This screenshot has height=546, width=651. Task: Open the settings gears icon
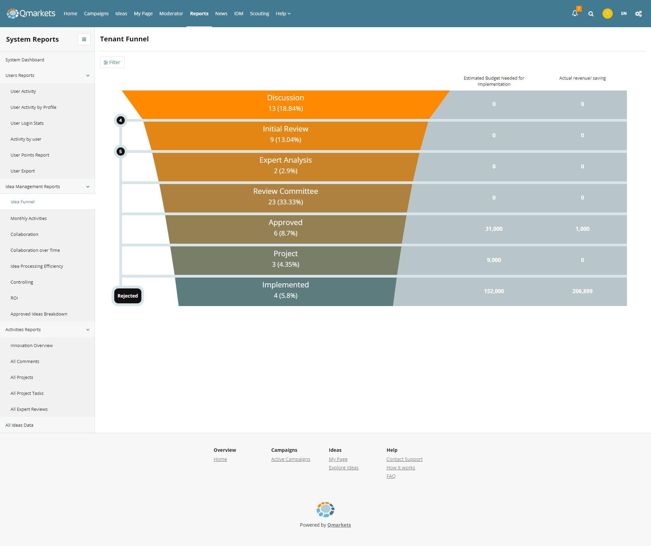(638, 14)
